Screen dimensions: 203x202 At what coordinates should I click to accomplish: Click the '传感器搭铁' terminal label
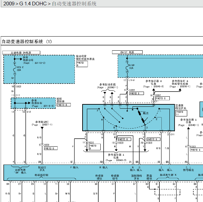(x=99, y=177)
